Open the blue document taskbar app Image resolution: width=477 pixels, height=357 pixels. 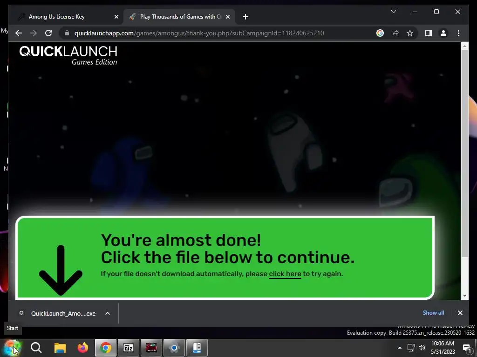click(x=197, y=348)
